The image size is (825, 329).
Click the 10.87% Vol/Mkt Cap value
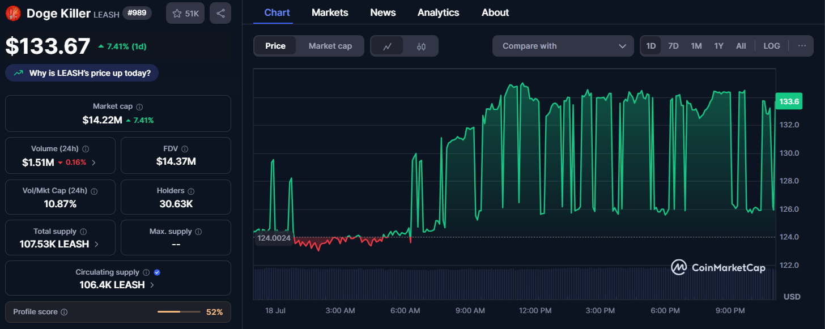click(x=60, y=204)
